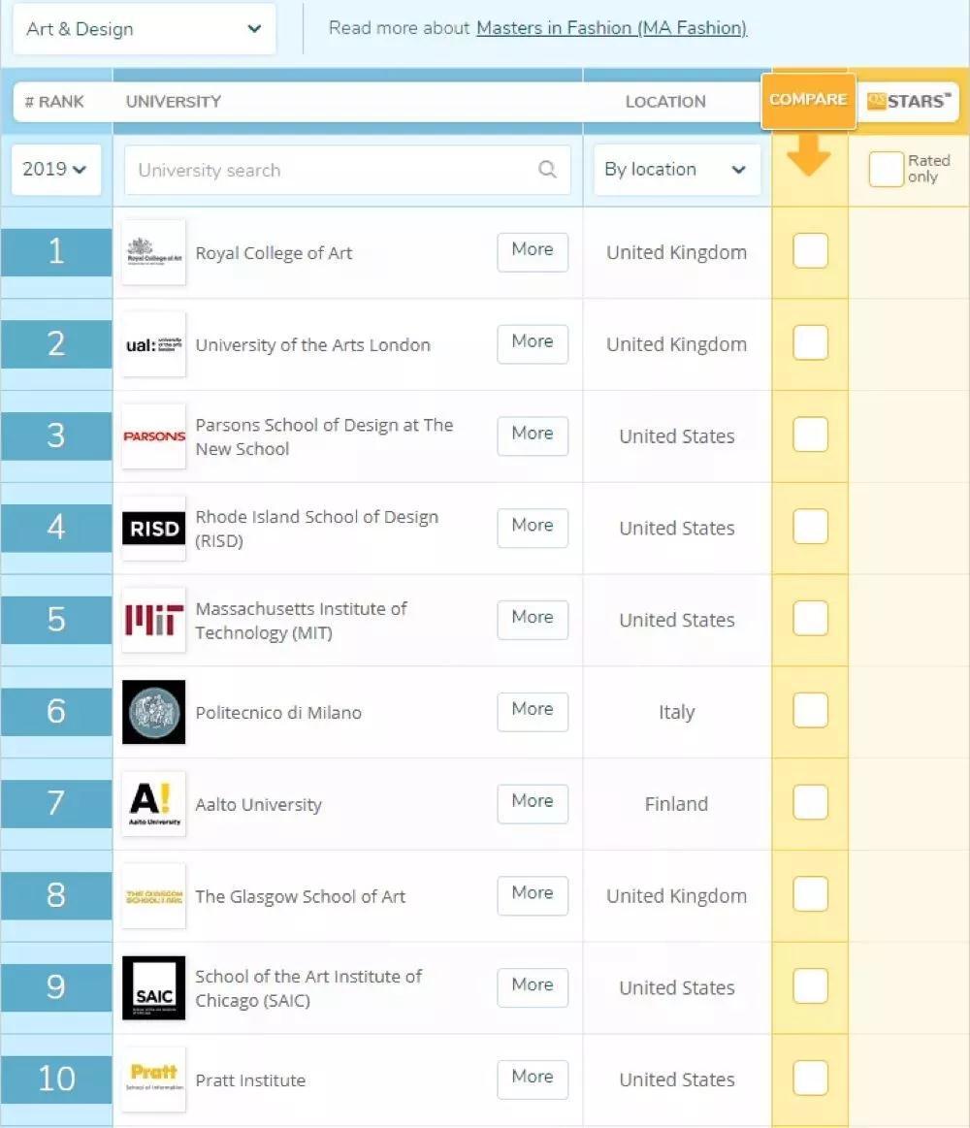Click the QS Stars header tab

908,101
